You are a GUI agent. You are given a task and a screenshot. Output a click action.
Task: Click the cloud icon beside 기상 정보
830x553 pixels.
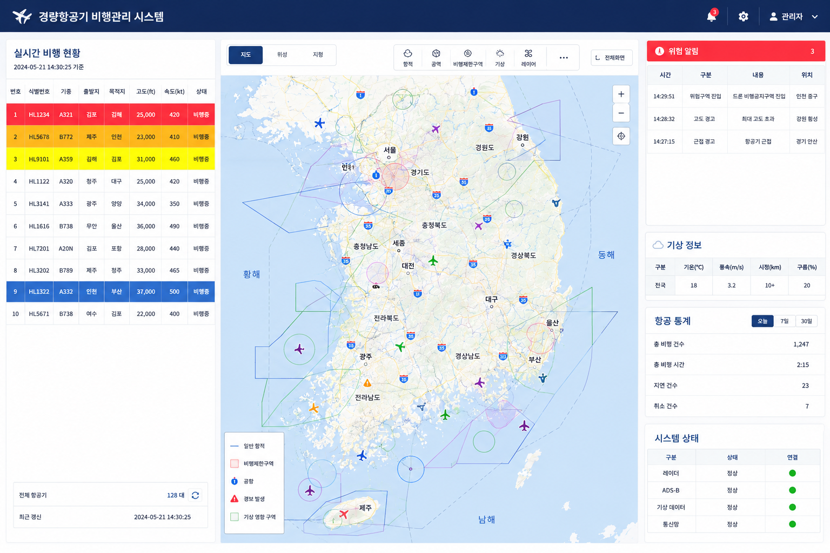click(x=658, y=245)
